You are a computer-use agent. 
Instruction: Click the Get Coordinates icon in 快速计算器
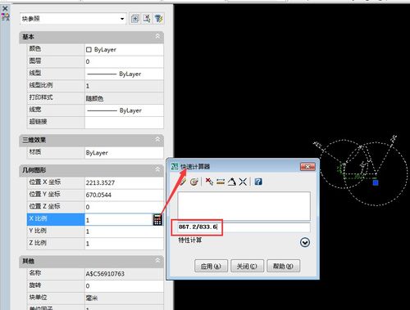tap(209, 182)
